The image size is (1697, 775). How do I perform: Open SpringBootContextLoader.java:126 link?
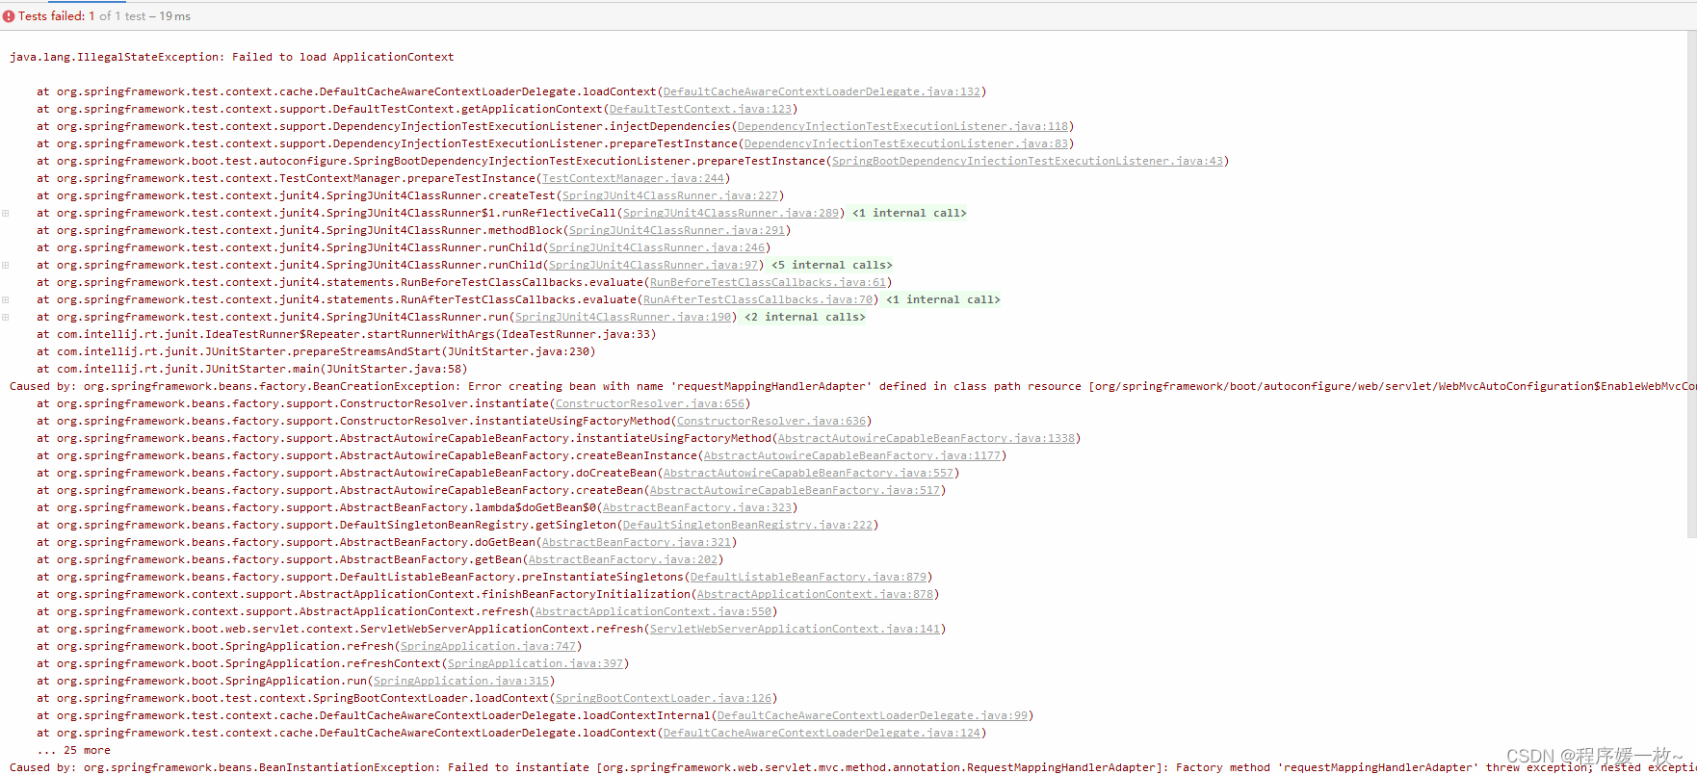point(664,698)
